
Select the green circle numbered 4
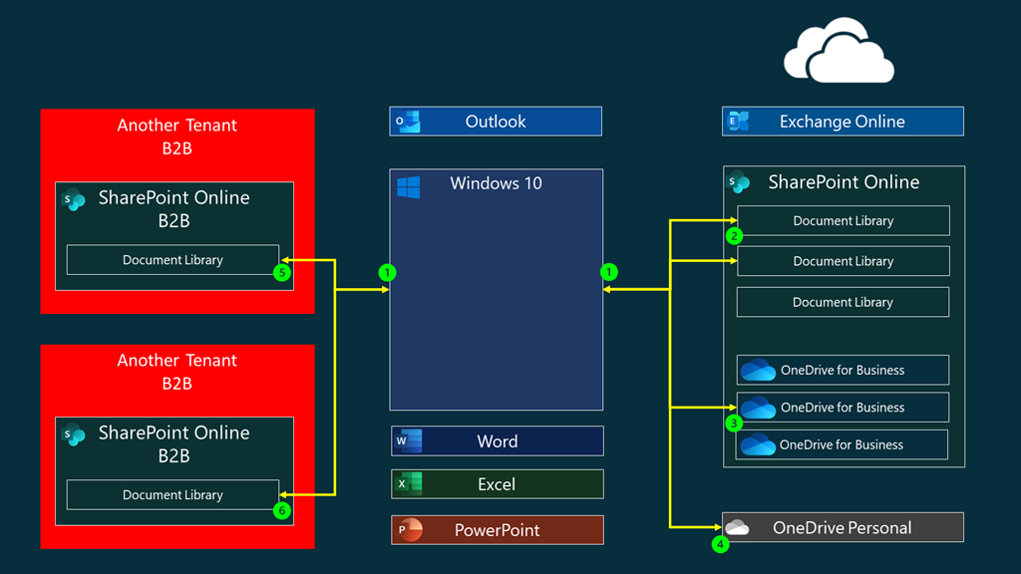tap(720, 544)
